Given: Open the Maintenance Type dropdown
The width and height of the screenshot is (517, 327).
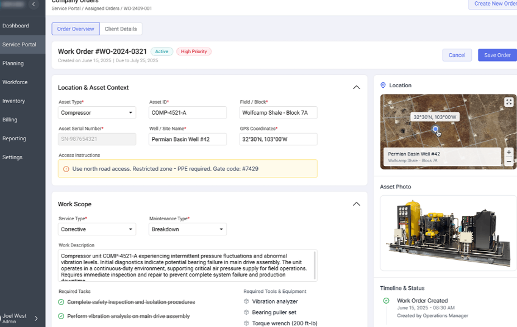Looking at the screenshot, I should [188, 229].
